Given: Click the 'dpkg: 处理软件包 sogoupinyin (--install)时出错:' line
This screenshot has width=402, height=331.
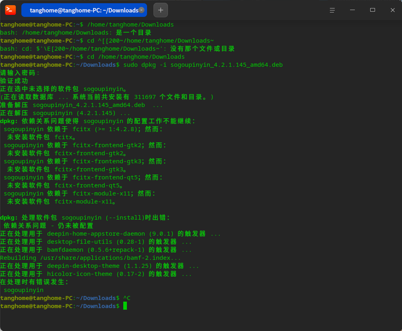Looking at the screenshot, I should click(85, 218).
